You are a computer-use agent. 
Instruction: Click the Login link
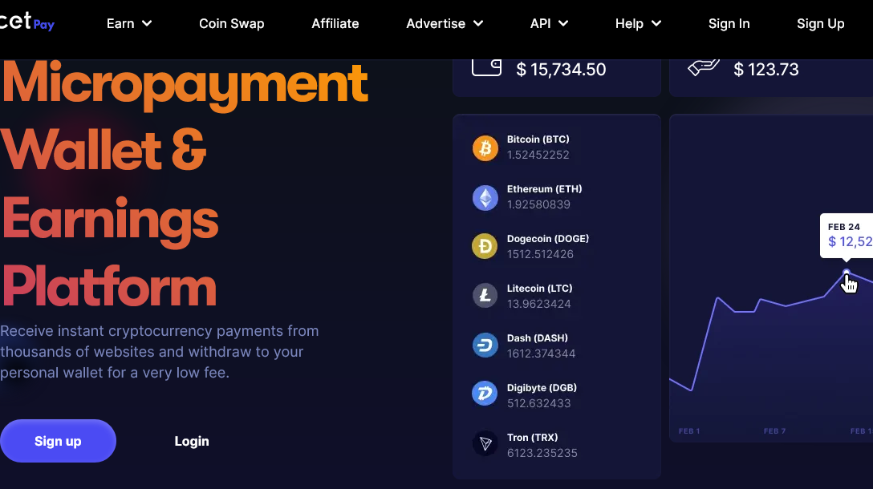coord(192,441)
